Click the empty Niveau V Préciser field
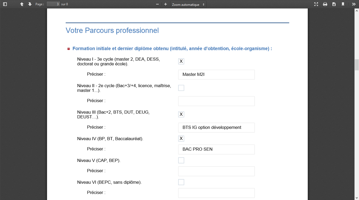The height and width of the screenshot is (200, 359). click(x=217, y=171)
